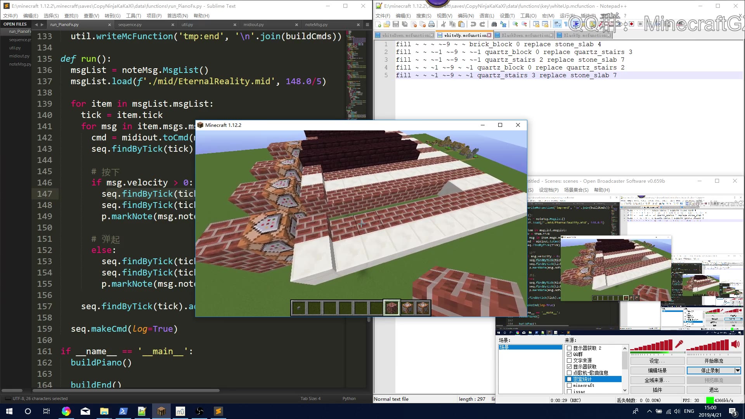
Task: Click the Undo arrow in Notepad++ toolbar
Action: [x=473, y=24]
